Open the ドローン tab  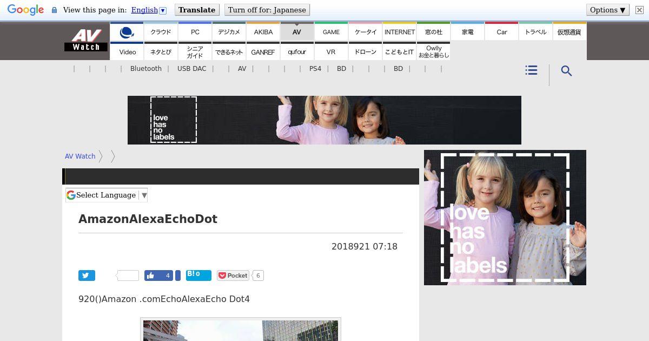(366, 51)
